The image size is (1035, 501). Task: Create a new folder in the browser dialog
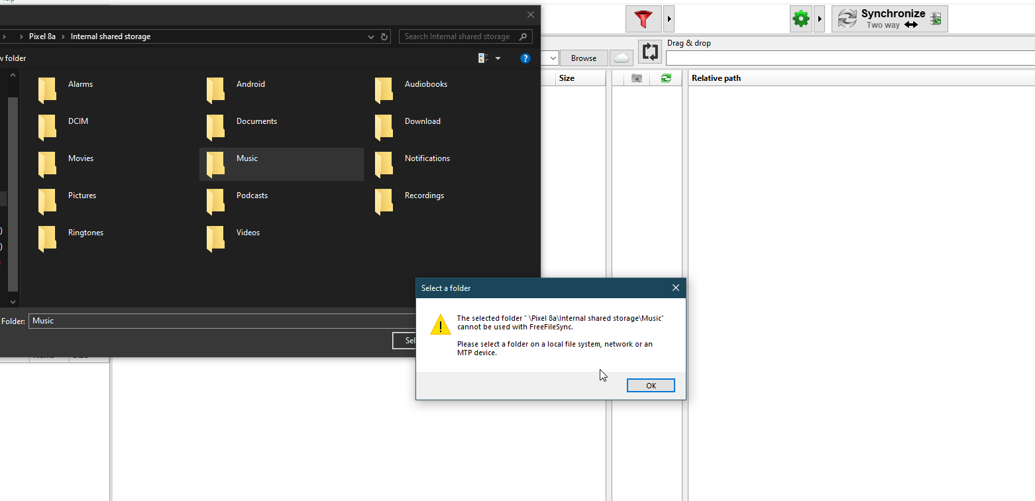click(x=13, y=58)
